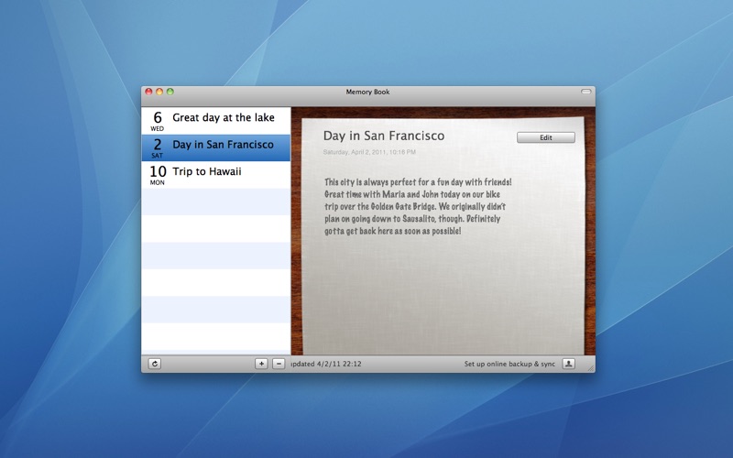Screen dimensions: 733x458
Task: Click the Edit button on note
Action: (546, 137)
